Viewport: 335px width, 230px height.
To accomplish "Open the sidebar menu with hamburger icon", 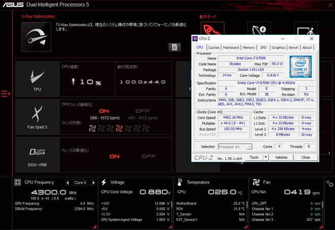I will [x=6, y=93].
